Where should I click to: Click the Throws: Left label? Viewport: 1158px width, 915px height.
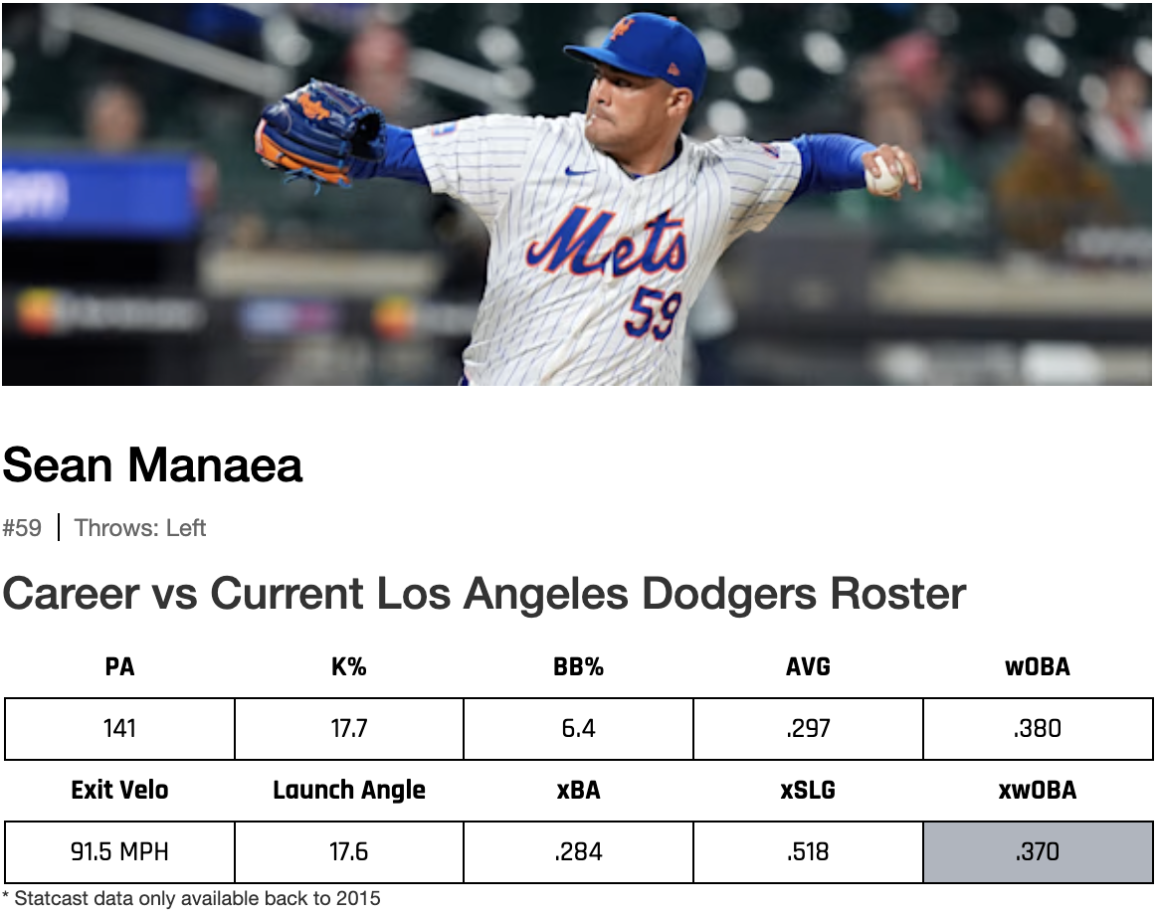tap(139, 528)
